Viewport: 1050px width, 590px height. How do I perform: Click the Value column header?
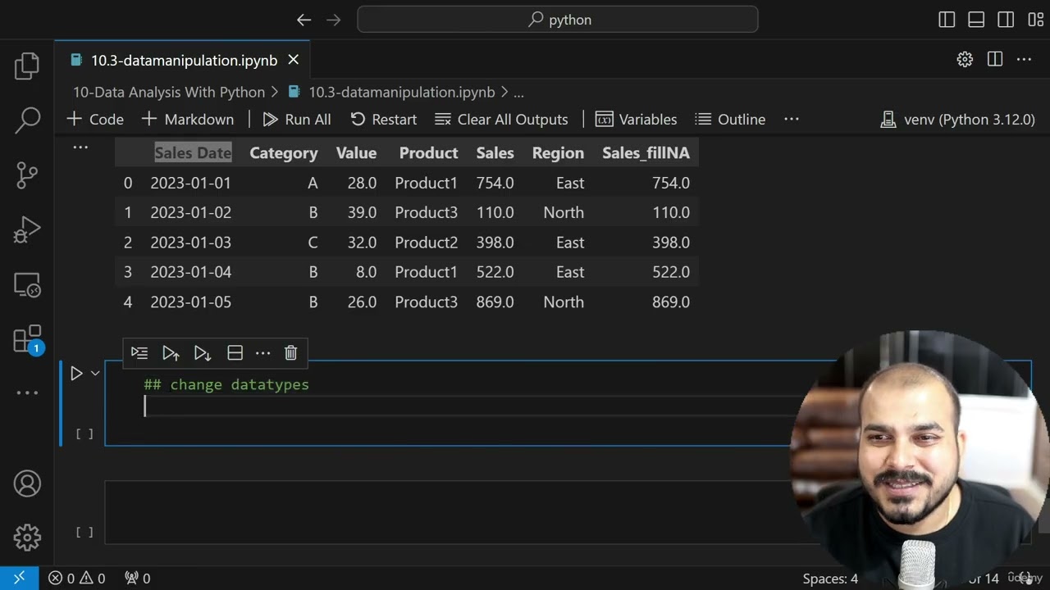click(x=356, y=153)
